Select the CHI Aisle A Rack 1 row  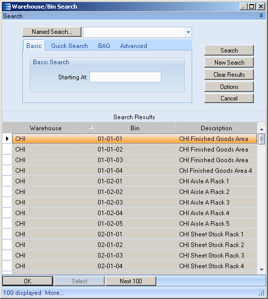135,181
